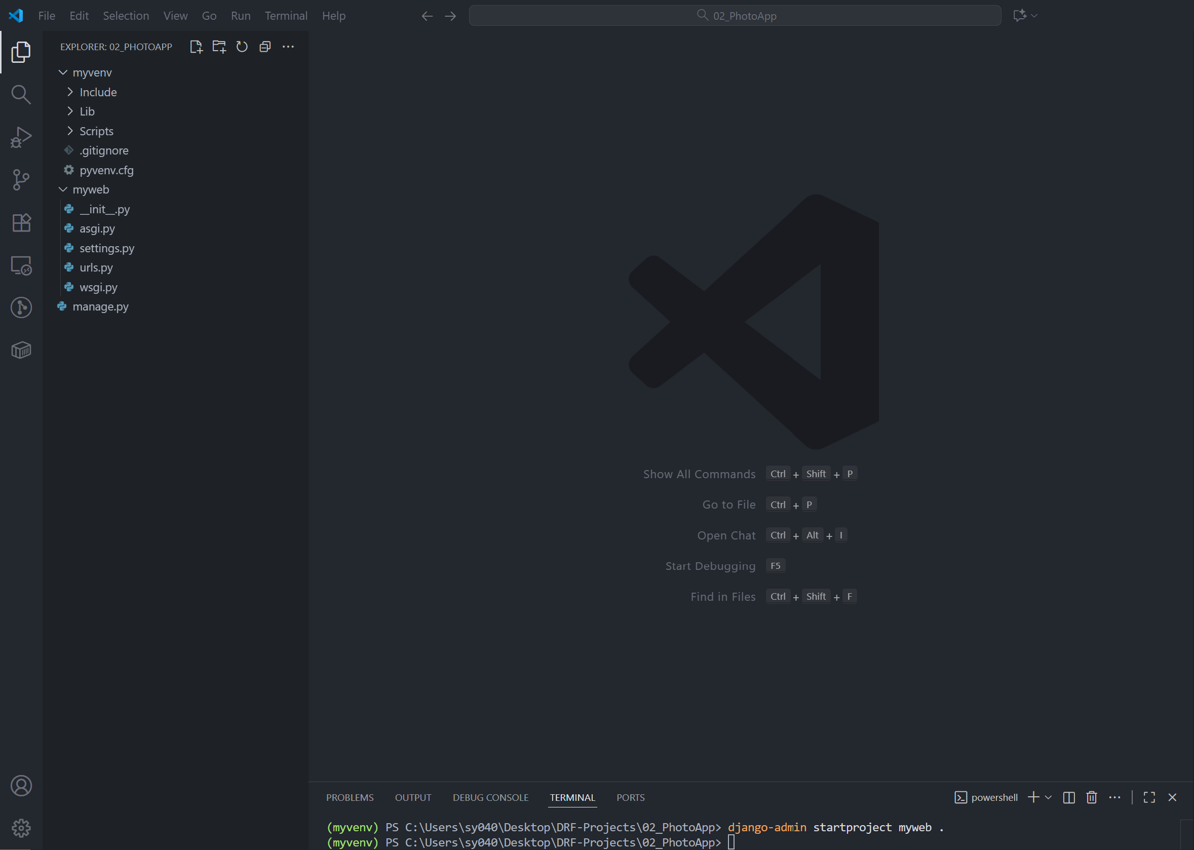1194x850 pixels.
Task: Collapse all folders in Explorer
Action: [265, 47]
